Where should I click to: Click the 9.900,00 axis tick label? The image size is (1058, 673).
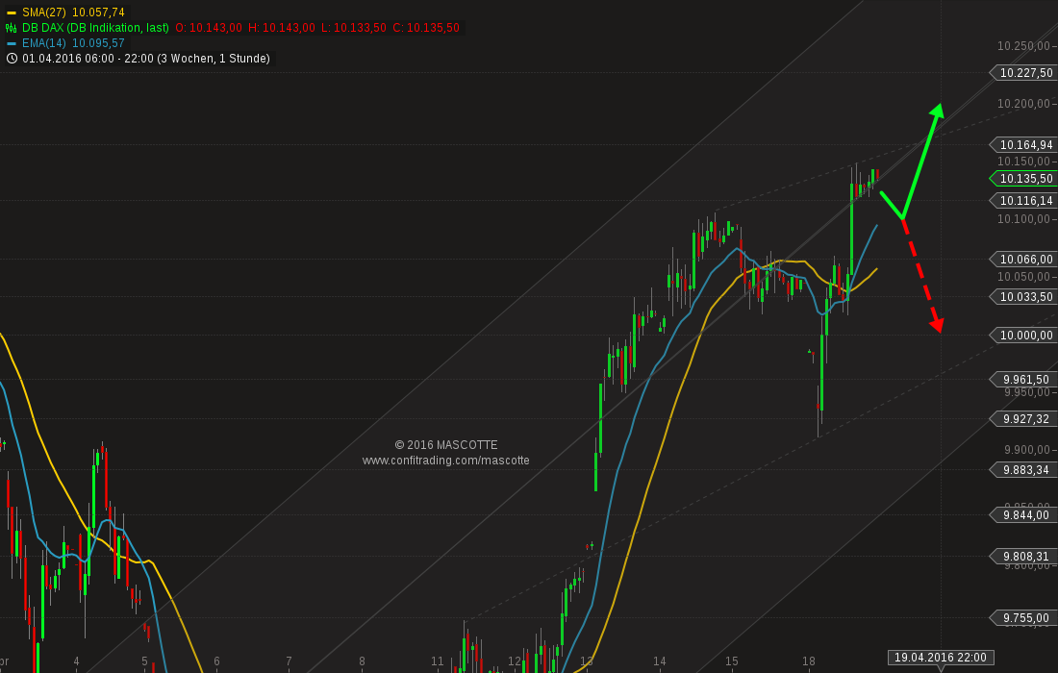pyautogui.click(x=1026, y=450)
